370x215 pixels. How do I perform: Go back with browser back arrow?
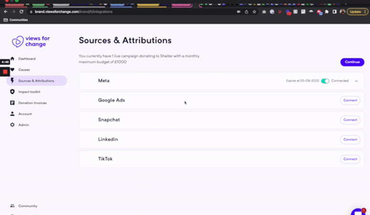pos(6,11)
